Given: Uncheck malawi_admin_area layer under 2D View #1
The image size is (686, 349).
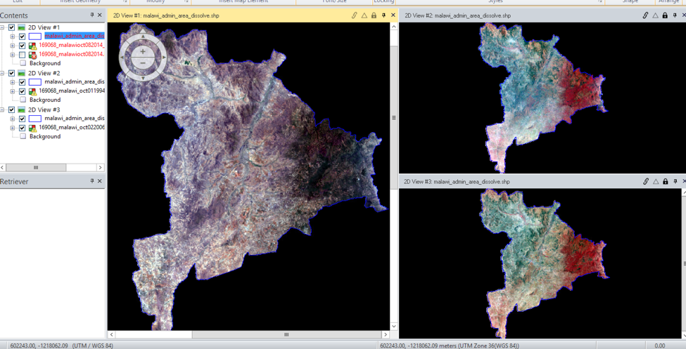Looking at the screenshot, I should coord(23,37).
